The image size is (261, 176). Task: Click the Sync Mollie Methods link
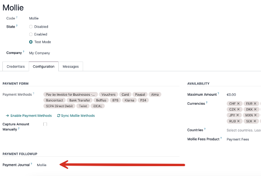tap(78, 115)
